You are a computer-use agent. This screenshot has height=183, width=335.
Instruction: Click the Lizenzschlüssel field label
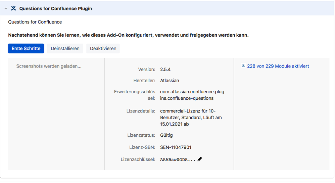[x=138, y=159]
